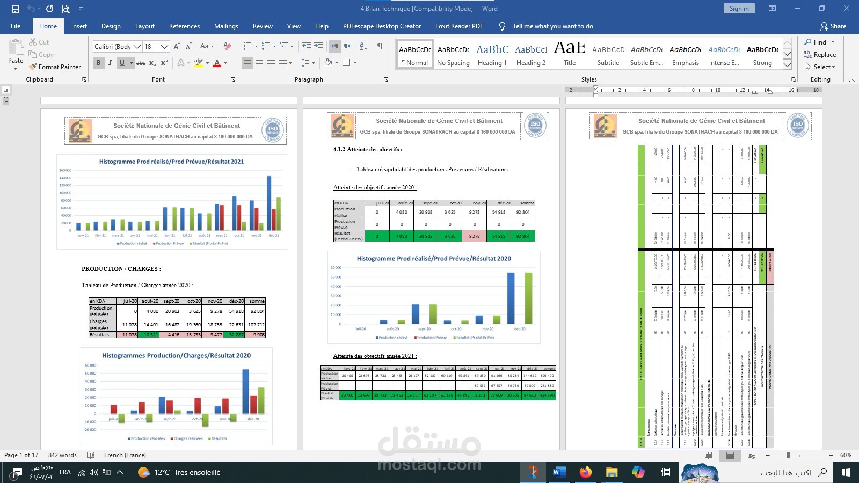Toggle Italic formatting
The height and width of the screenshot is (483, 859).
tap(110, 63)
